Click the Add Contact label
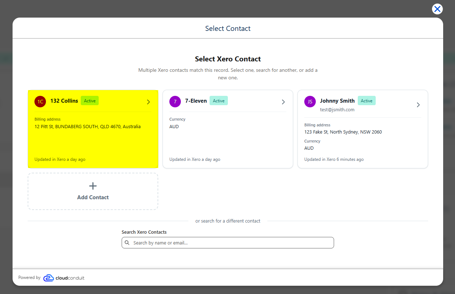 click(x=93, y=197)
